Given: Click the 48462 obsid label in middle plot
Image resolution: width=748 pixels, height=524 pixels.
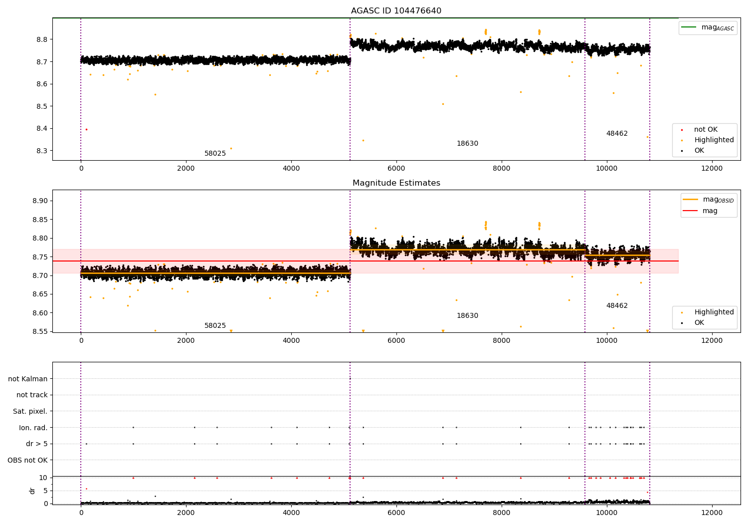Looking at the screenshot, I should 617,306.
